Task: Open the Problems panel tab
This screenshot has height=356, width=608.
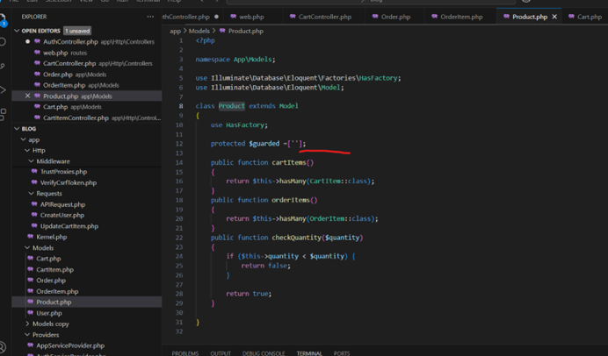Action: [x=185, y=352]
